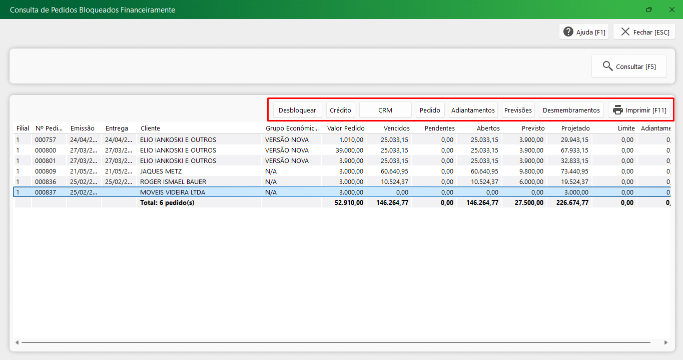Image resolution: width=683 pixels, height=360 pixels.
Task: Click the horizontal scrollbar left arrow
Action: click(x=17, y=342)
